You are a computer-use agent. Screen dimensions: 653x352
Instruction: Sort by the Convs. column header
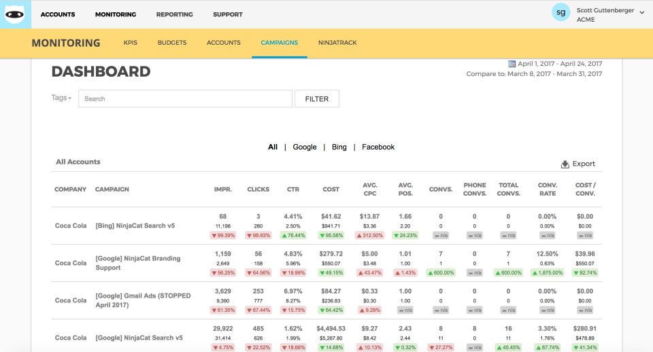point(441,190)
